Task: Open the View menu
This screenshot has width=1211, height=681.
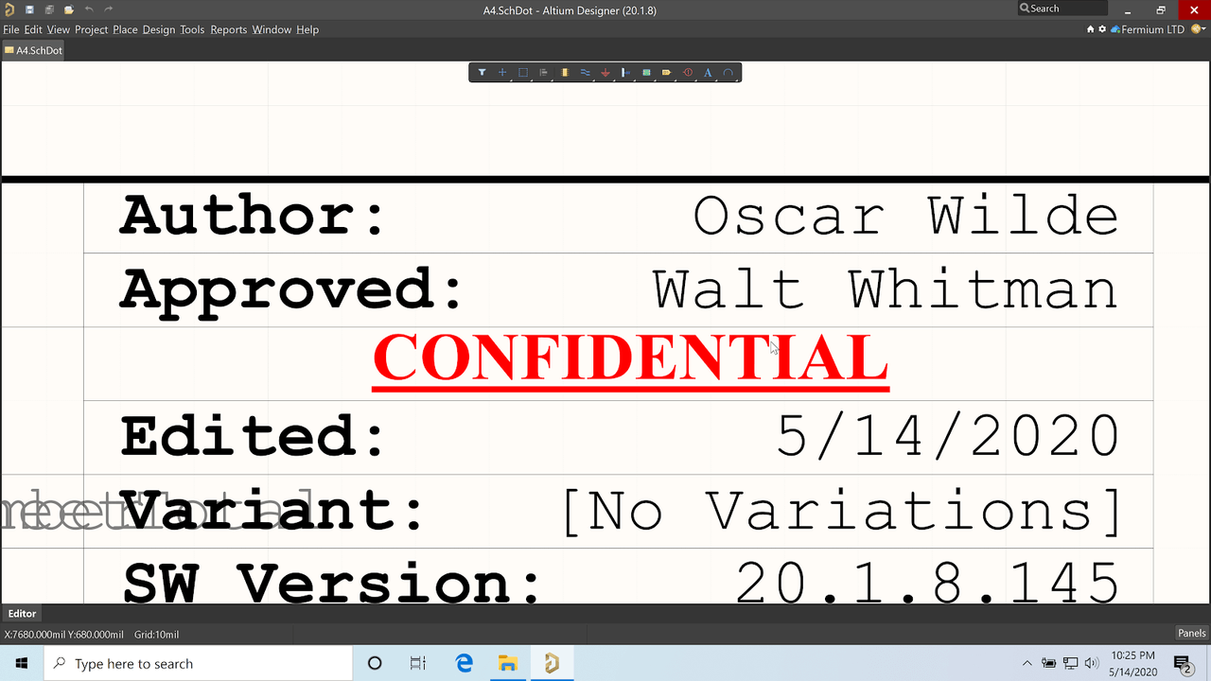Action: [59, 29]
